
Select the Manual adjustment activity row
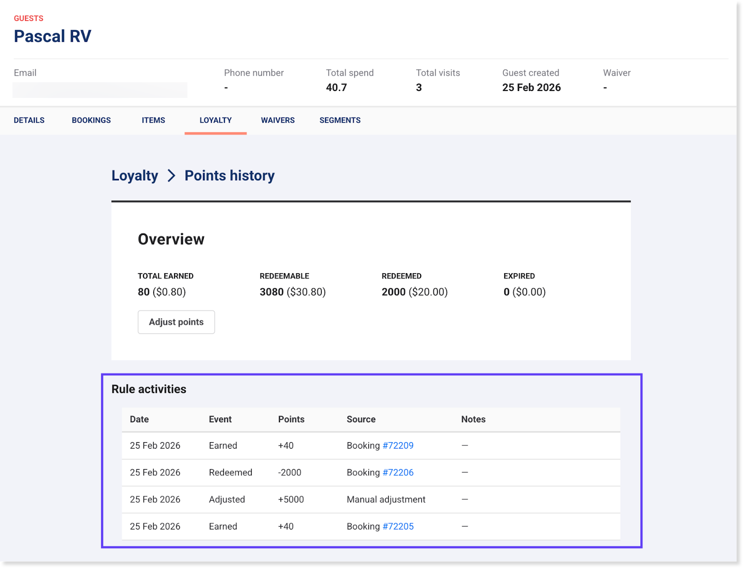[x=371, y=499]
